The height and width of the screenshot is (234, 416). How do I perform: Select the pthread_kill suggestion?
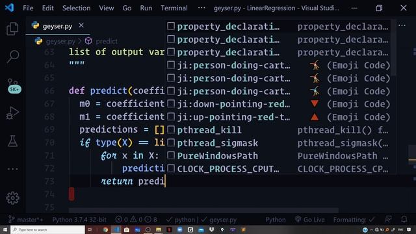[278, 130]
